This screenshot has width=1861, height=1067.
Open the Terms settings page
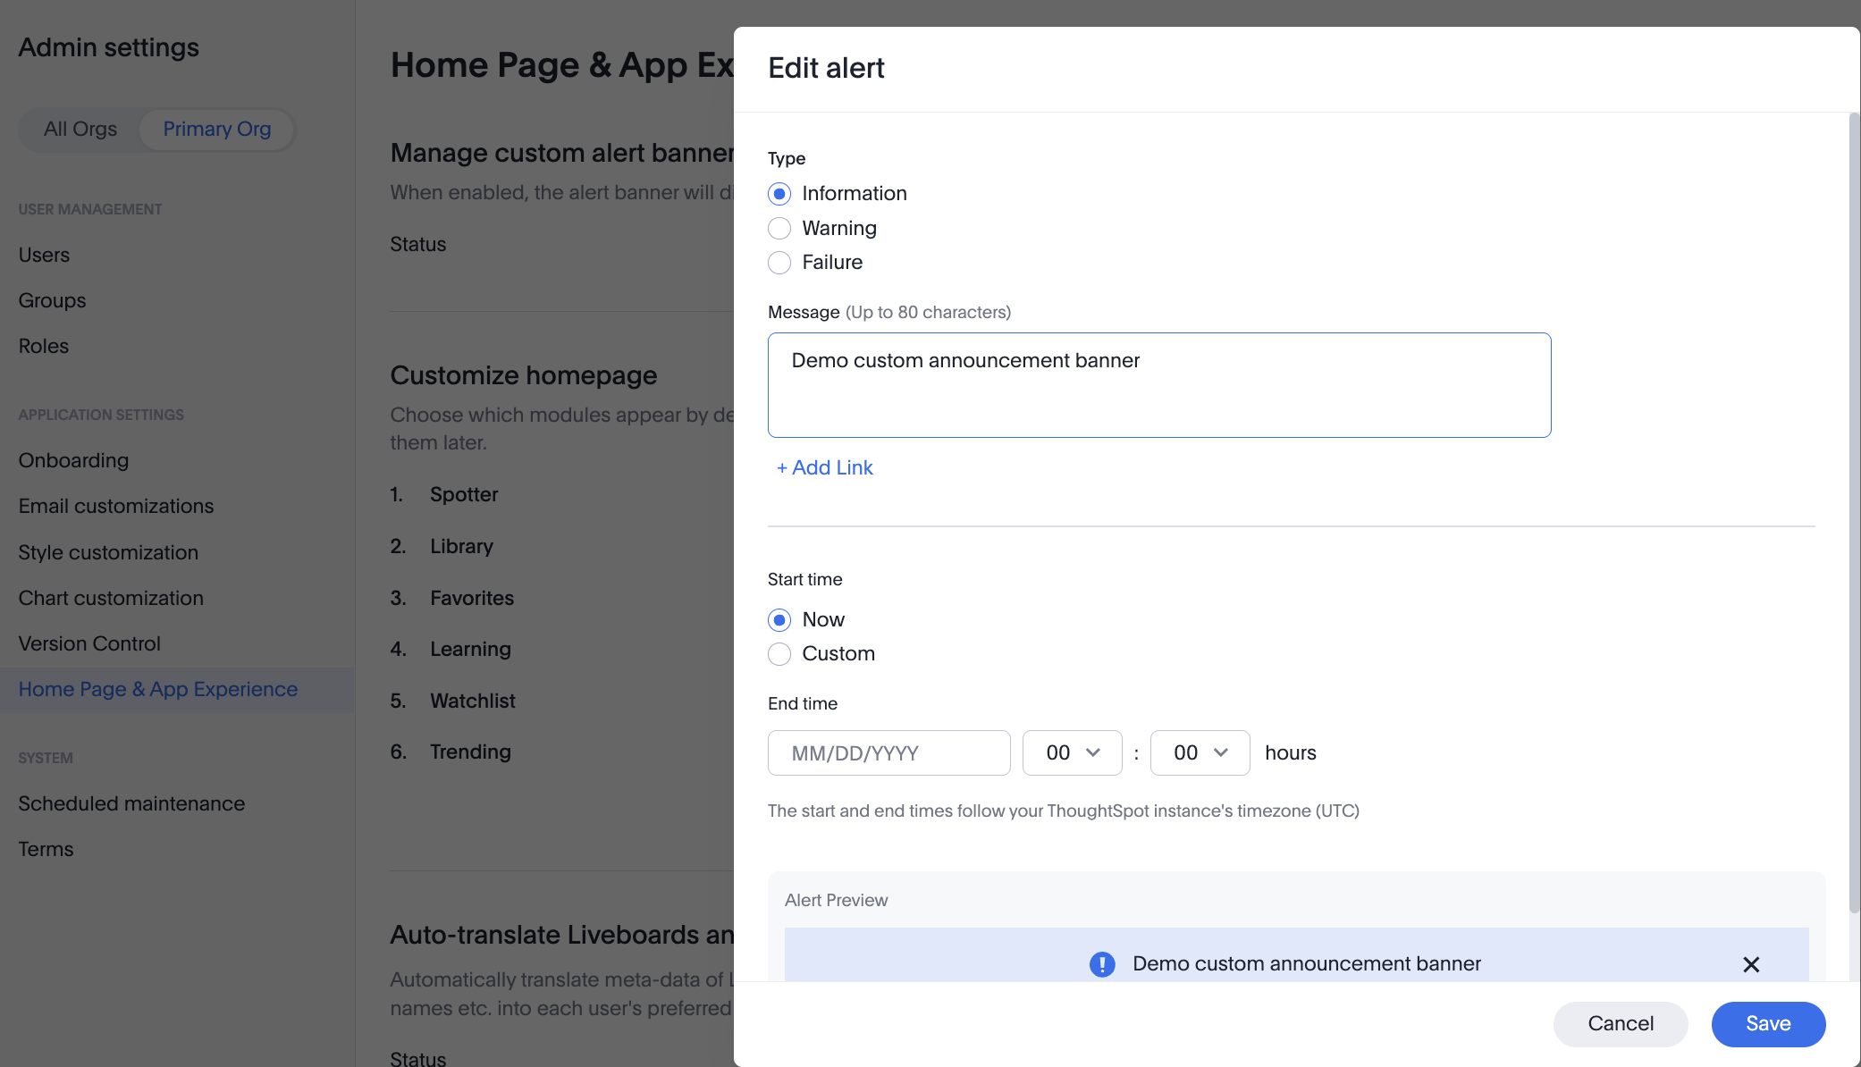pyautogui.click(x=45, y=849)
